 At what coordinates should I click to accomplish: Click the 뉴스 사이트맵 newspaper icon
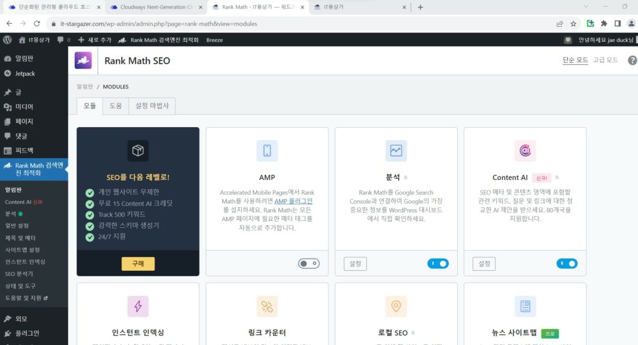coord(525,306)
